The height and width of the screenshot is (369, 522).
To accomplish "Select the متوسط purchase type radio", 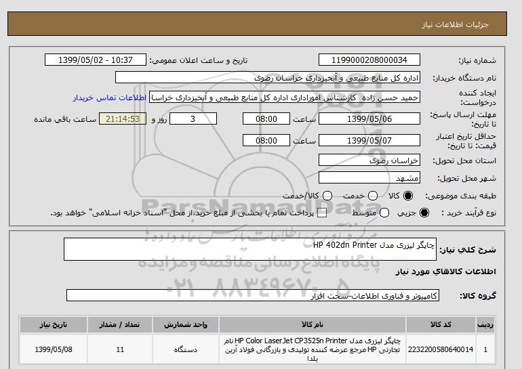I will (384, 213).
